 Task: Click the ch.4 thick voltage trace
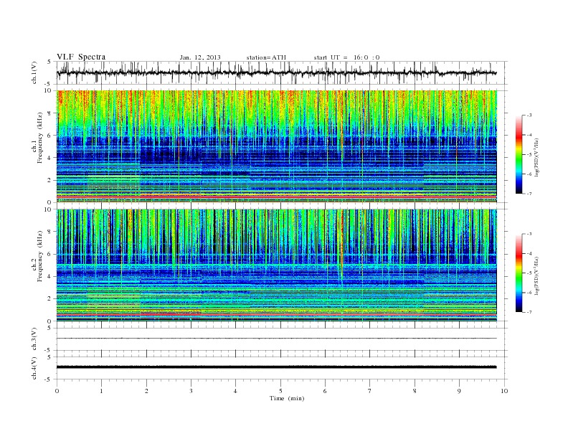point(276,367)
